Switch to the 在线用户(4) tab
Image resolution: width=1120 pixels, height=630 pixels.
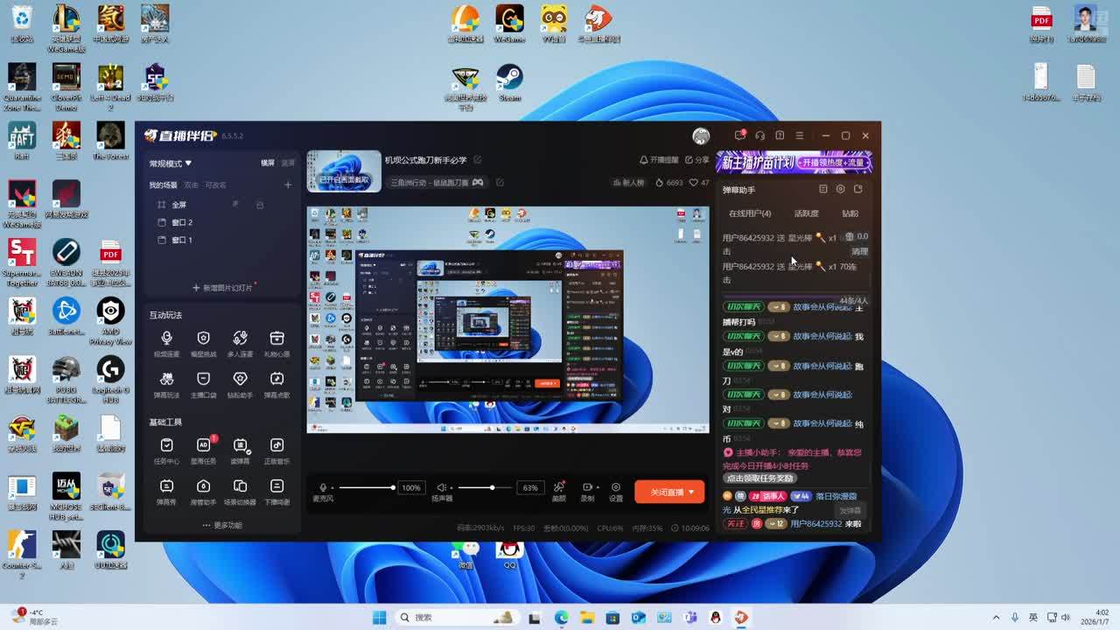pyautogui.click(x=750, y=213)
